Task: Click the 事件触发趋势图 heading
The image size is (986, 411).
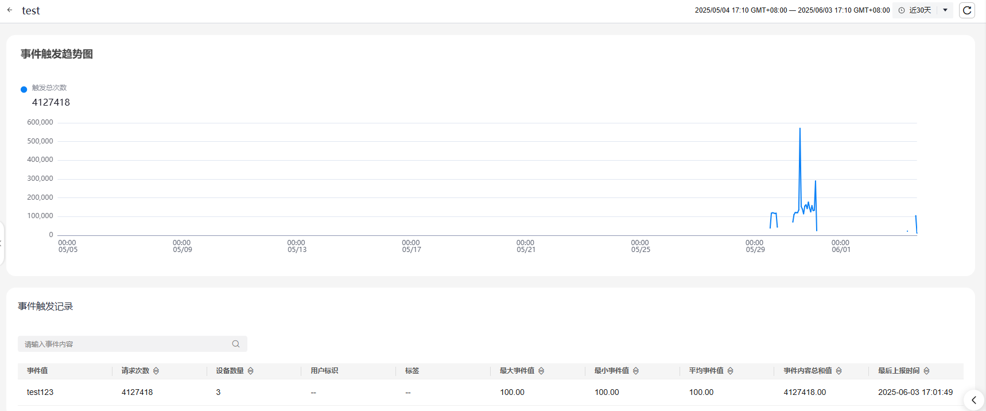Action: click(x=57, y=54)
